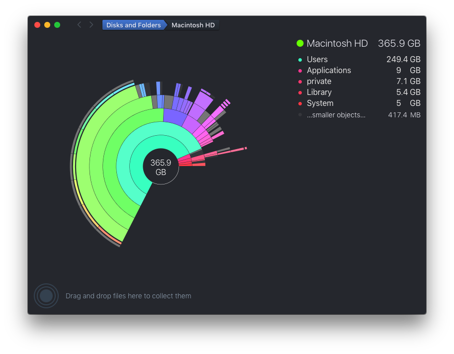Open the Users folder in the list

(x=317, y=59)
